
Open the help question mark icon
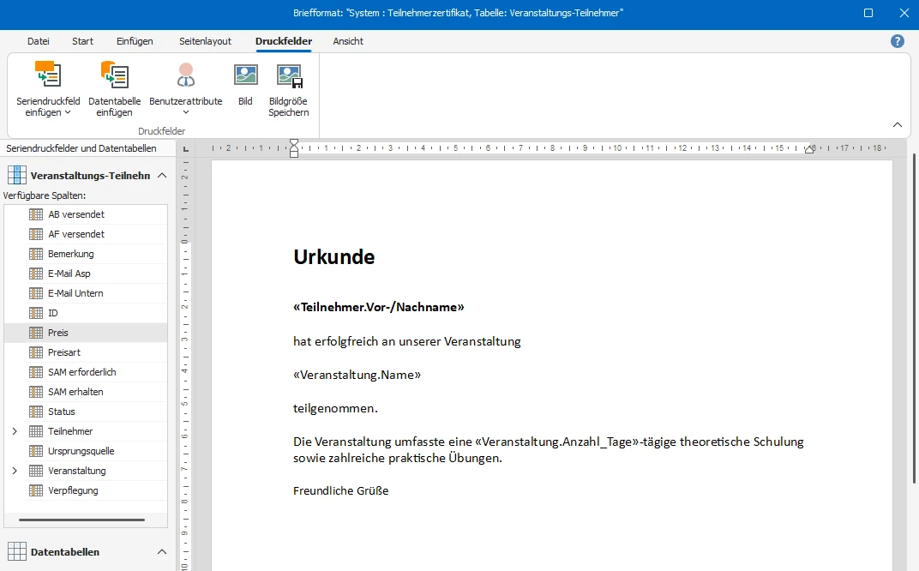click(x=898, y=41)
